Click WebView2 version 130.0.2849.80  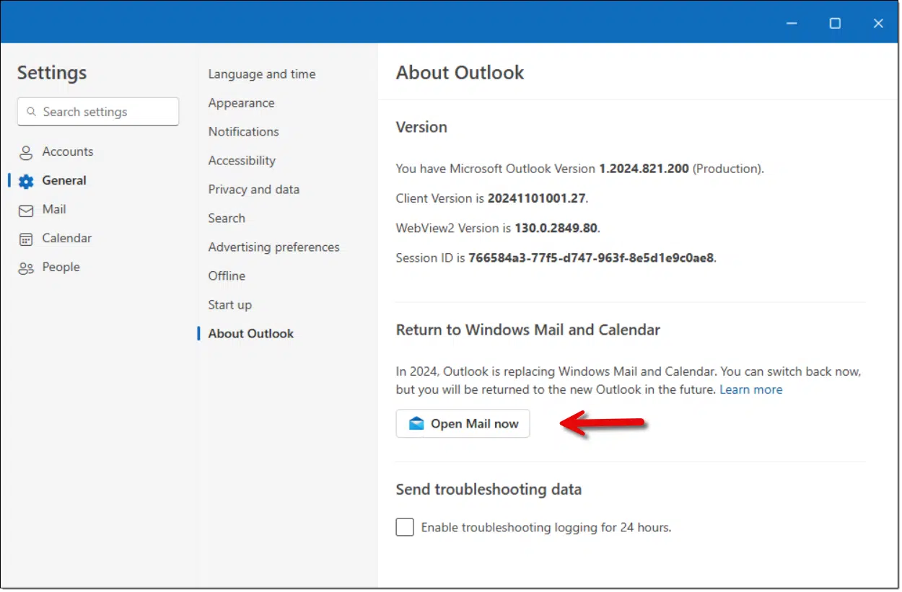(556, 228)
